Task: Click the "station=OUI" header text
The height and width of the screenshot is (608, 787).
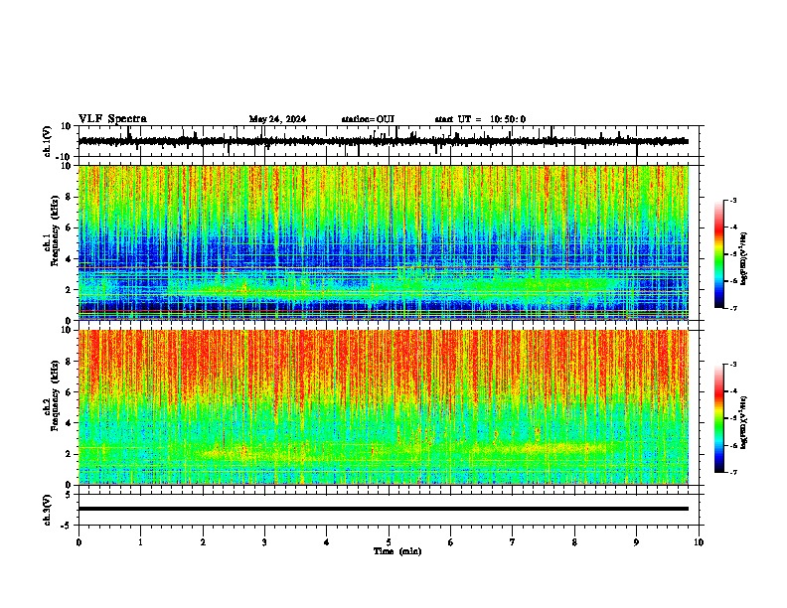Action: 368,119
